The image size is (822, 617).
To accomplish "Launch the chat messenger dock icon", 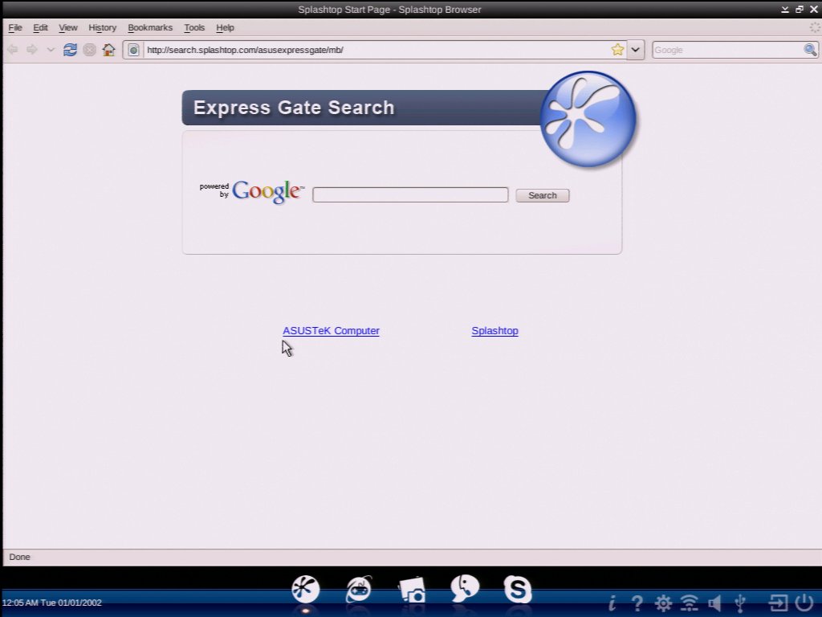I will click(x=464, y=590).
